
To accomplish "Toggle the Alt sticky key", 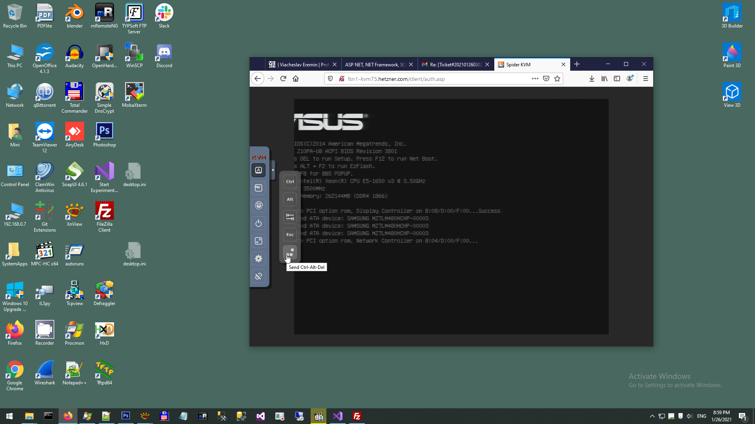I will (x=290, y=199).
